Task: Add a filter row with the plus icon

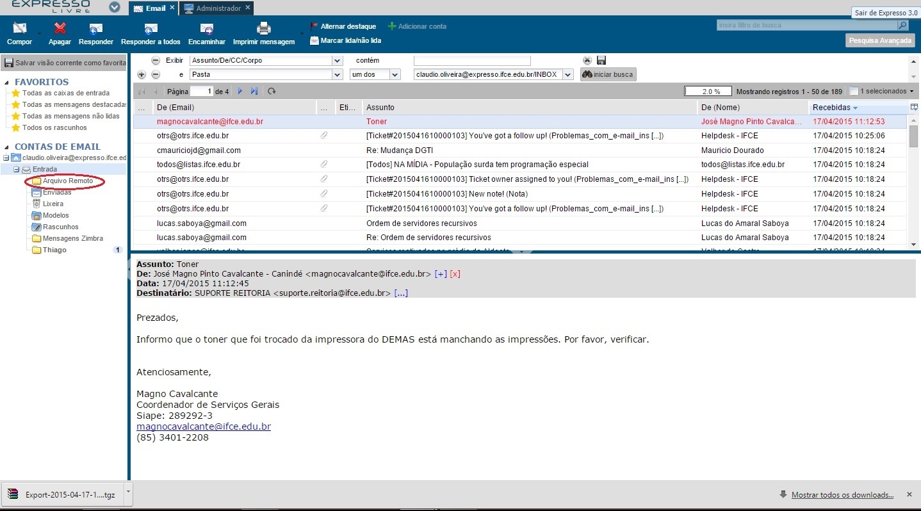Action: pyautogui.click(x=142, y=74)
